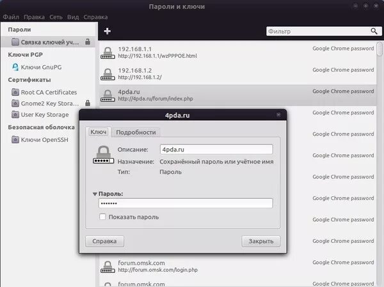
Task: Click the http://4pda.ru/forum/index.php URL text
Action: 156,99
